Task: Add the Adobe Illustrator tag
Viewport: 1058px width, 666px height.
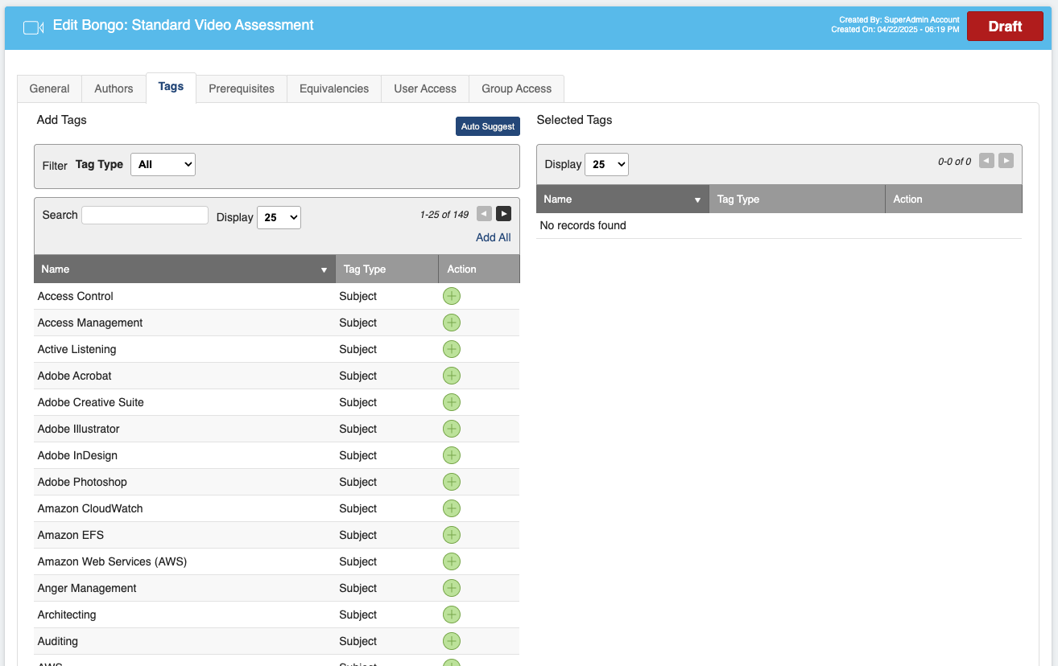Action: [452, 429]
